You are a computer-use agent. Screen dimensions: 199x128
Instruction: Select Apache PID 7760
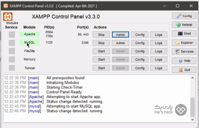(x=49, y=36)
